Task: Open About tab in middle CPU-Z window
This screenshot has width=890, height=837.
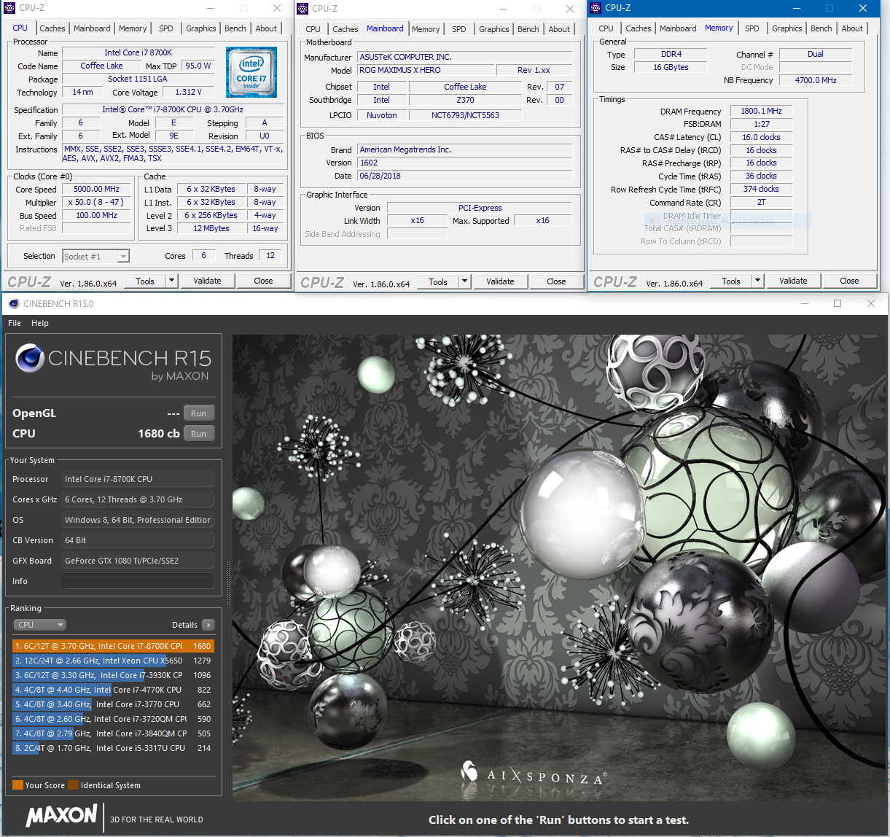Action: click(559, 29)
